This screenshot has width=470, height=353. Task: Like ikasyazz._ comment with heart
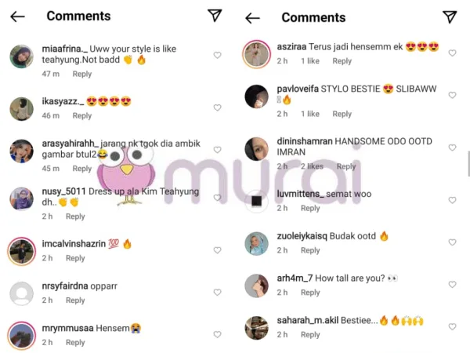point(217,107)
